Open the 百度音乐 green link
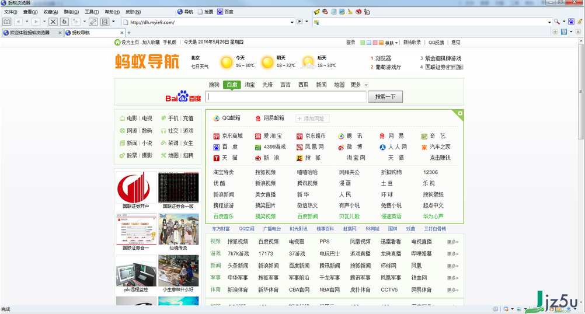585x314 pixels. pyautogui.click(x=224, y=217)
